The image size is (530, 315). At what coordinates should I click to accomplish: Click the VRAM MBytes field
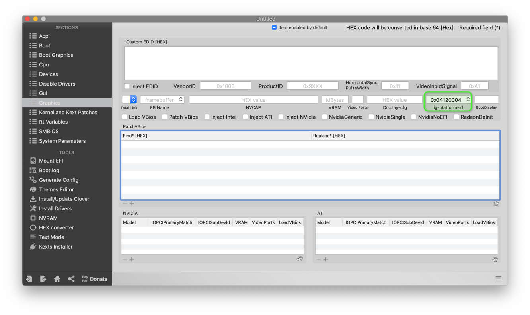click(x=335, y=100)
